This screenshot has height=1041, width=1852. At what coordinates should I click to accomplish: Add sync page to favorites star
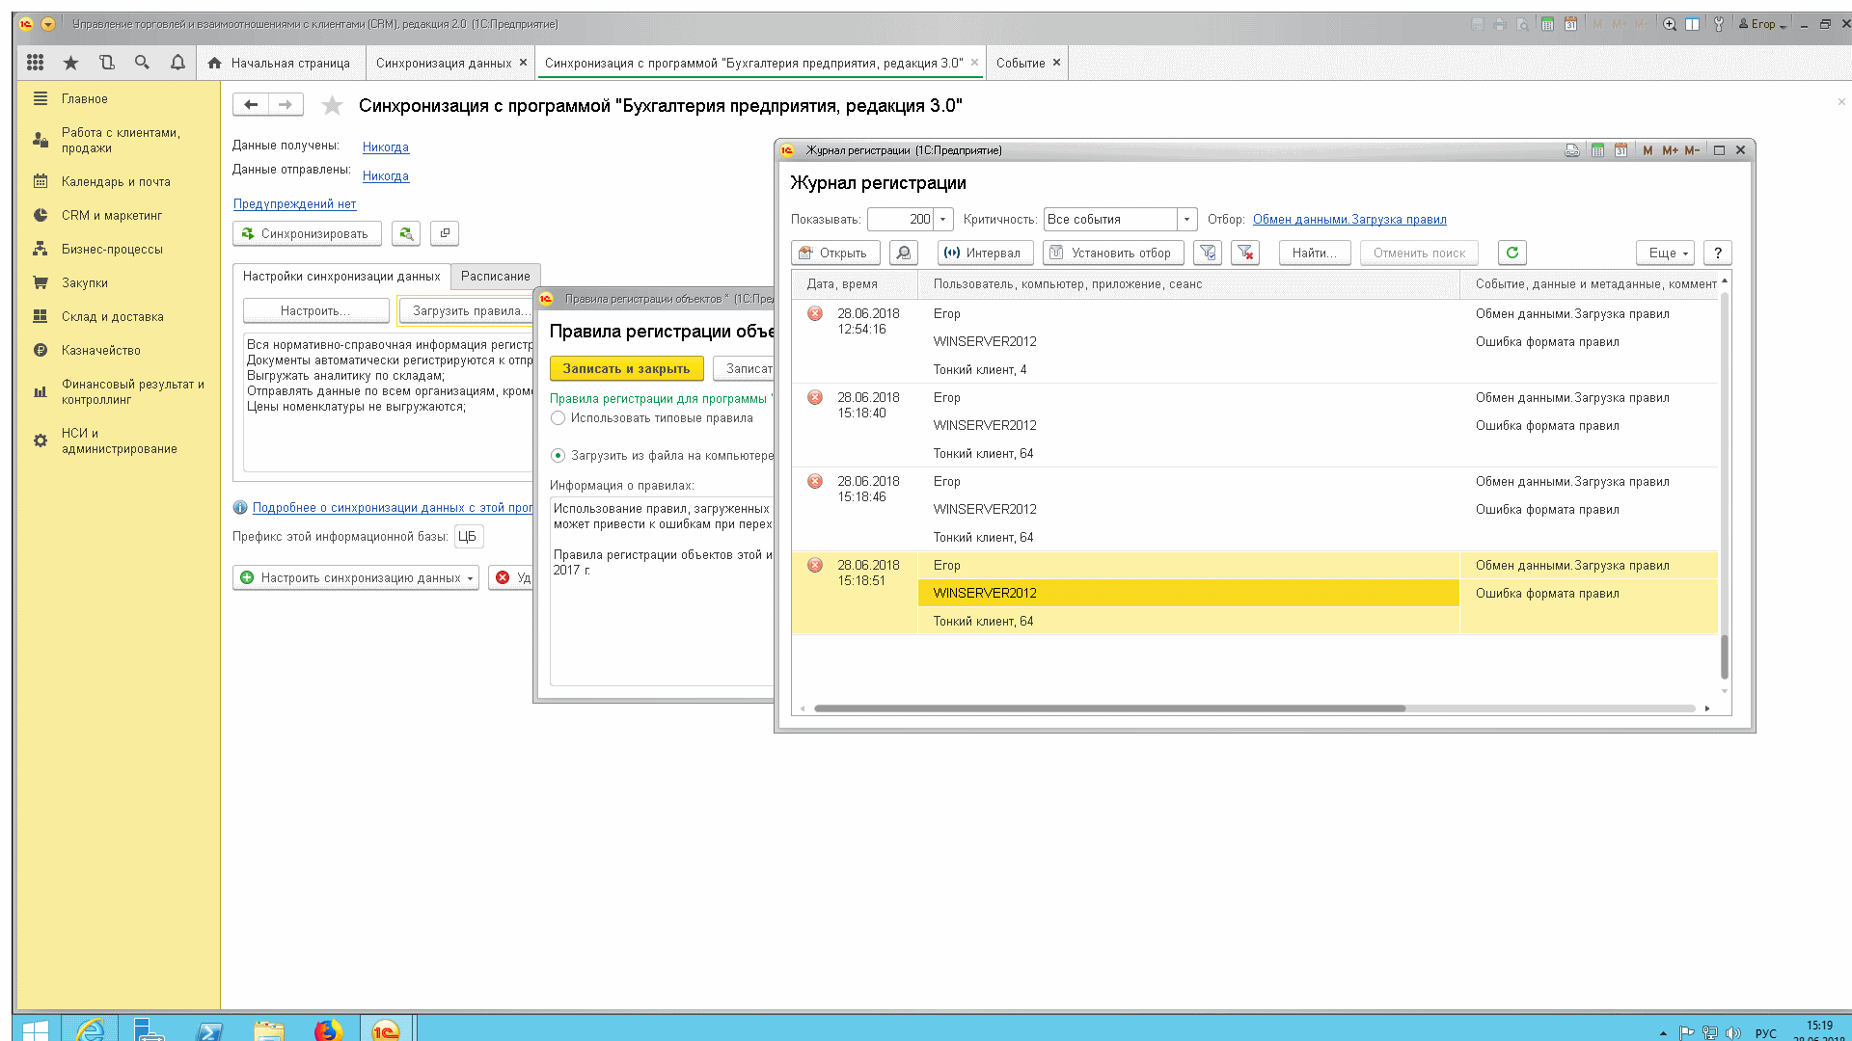332,105
